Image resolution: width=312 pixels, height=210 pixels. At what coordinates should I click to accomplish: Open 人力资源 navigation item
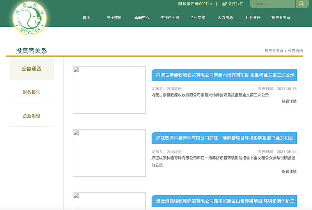(225, 17)
